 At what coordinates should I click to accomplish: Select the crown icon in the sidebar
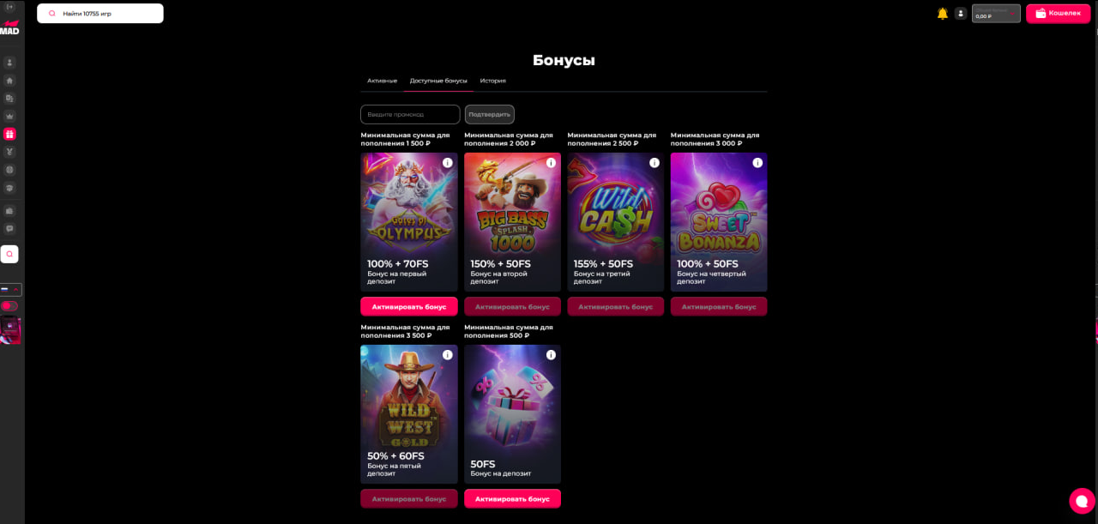click(9, 116)
